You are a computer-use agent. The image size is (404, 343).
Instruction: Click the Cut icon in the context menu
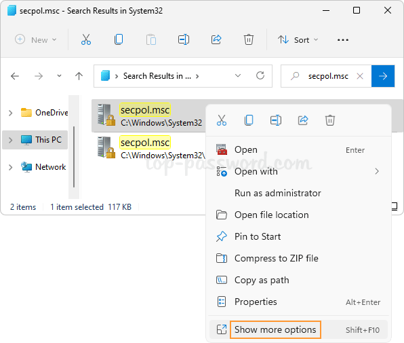click(x=222, y=120)
